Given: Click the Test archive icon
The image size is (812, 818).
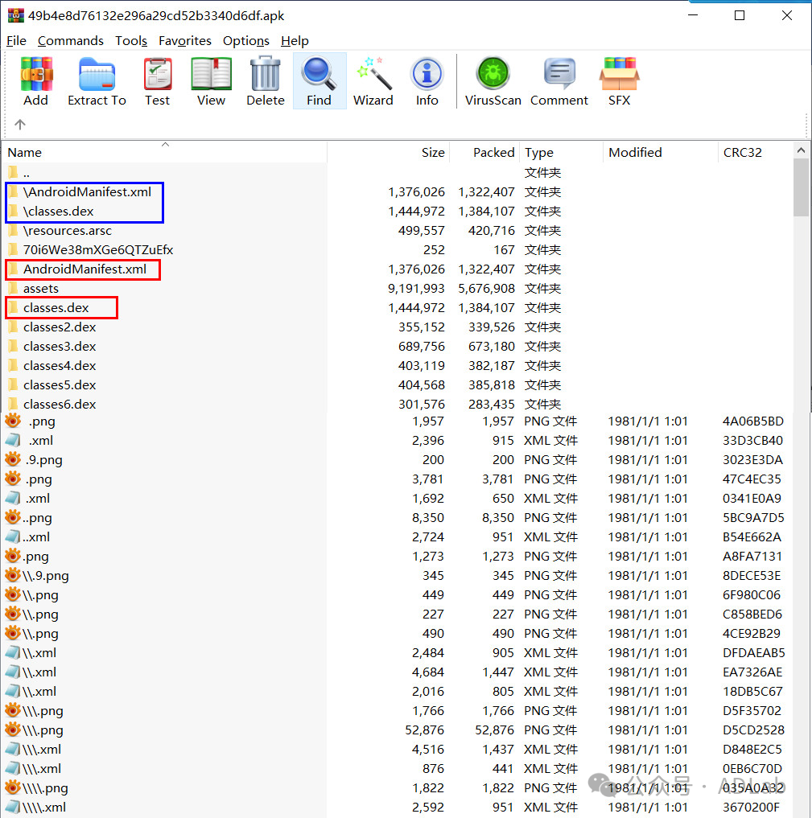Looking at the screenshot, I should click(158, 80).
